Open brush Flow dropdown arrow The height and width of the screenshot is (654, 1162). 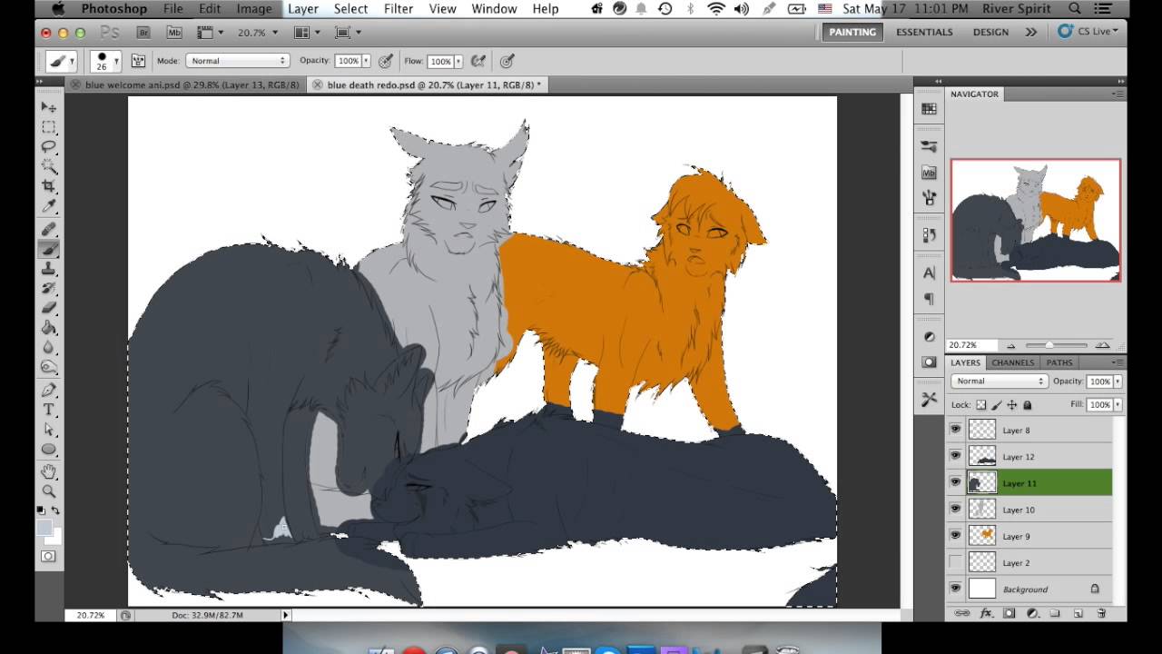pos(458,61)
